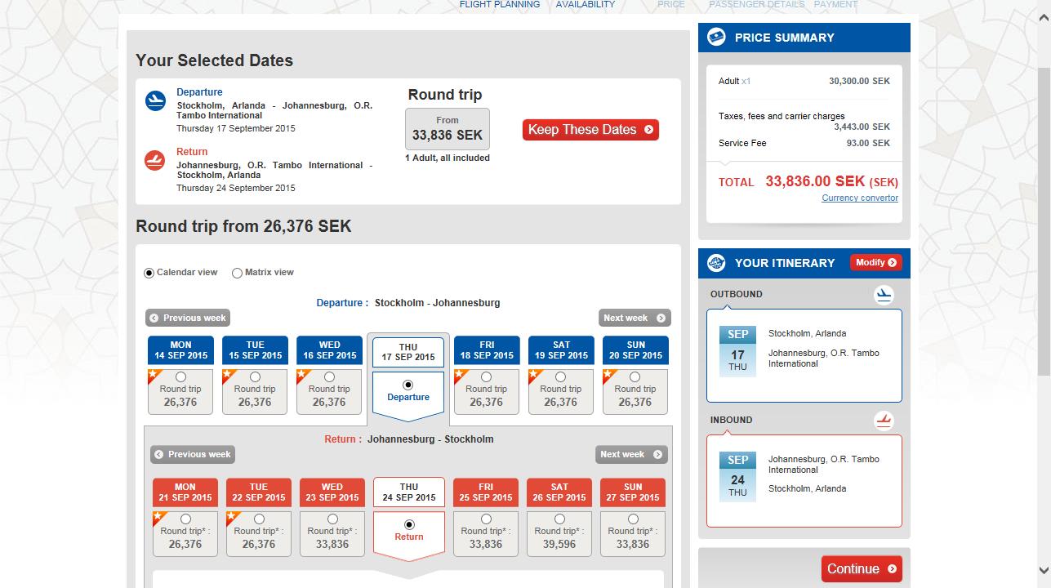Open the Flight Planning step tab
1051x588 pixels.
coord(499,5)
